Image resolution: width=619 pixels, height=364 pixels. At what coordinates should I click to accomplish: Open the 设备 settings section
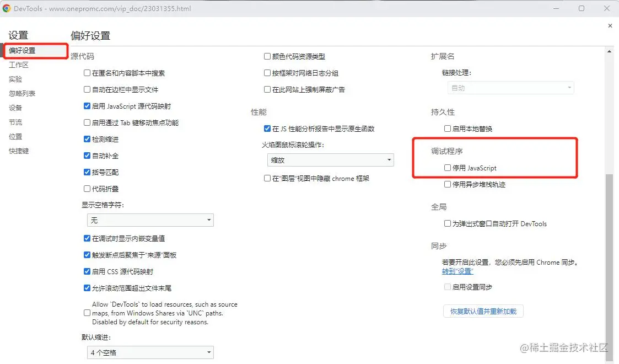coord(15,108)
